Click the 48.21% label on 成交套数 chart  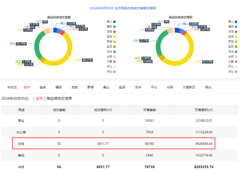(87, 60)
